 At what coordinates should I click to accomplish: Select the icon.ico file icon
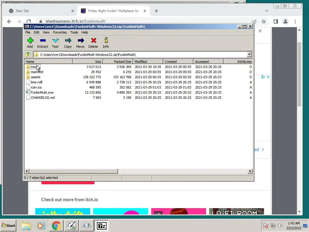(x=28, y=87)
